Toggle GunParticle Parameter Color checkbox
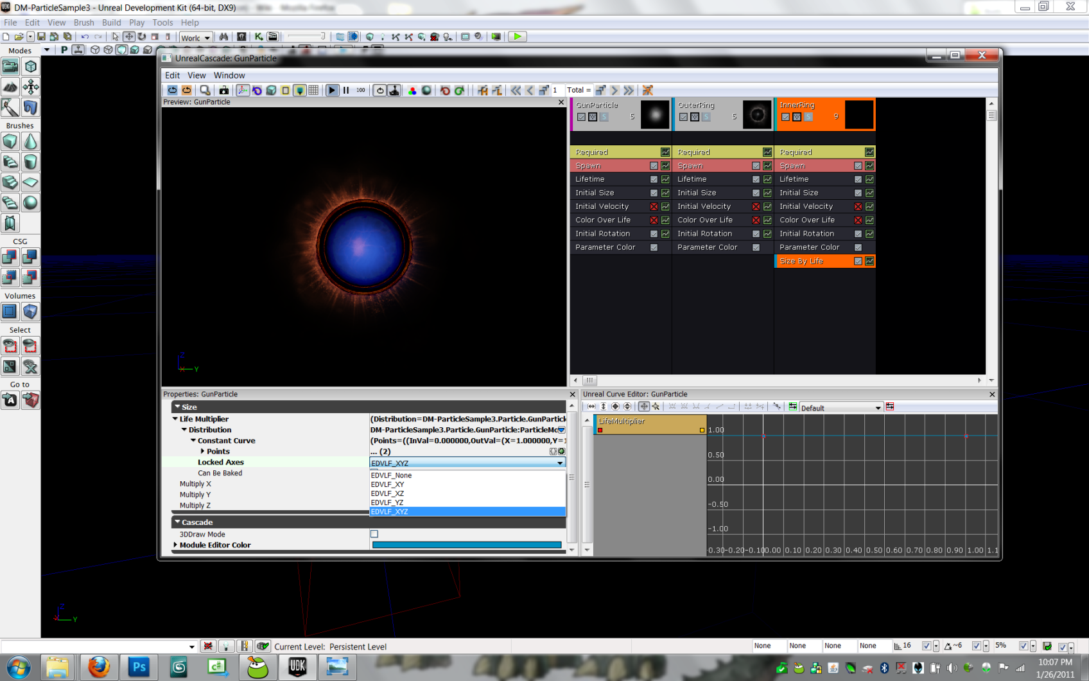The image size is (1089, 681). pyautogui.click(x=654, y=247)
